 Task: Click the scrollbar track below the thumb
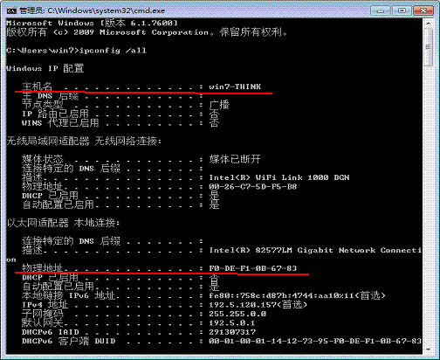point(429,204)
